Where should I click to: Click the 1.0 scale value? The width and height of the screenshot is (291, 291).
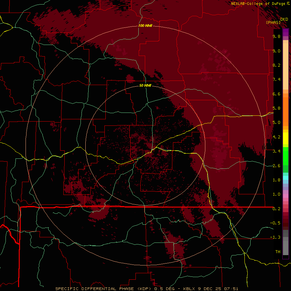[x=276, y=194]
